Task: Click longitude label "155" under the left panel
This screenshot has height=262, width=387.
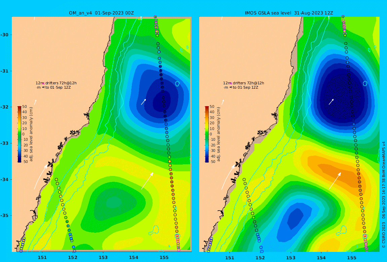Action: tap(164, 258)
